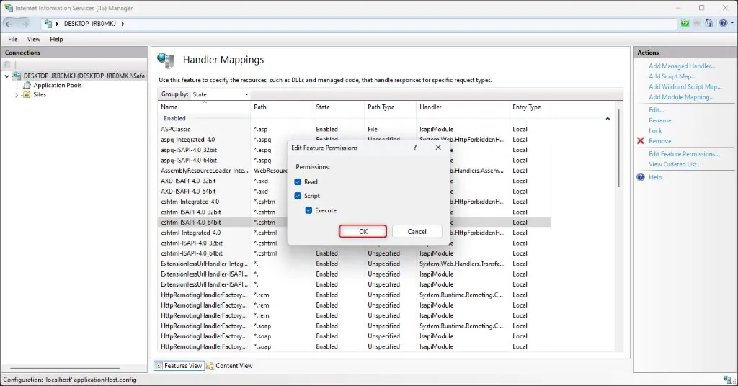Collapse the Enabled group chevron
Image resolution: width=738 pixels, height=386 pixels.
(608, 119)
